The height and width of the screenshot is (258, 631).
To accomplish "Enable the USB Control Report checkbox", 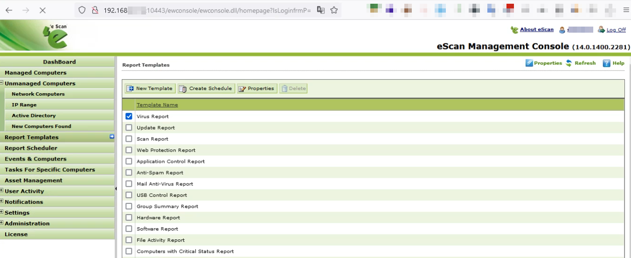I will click(129, 195).
